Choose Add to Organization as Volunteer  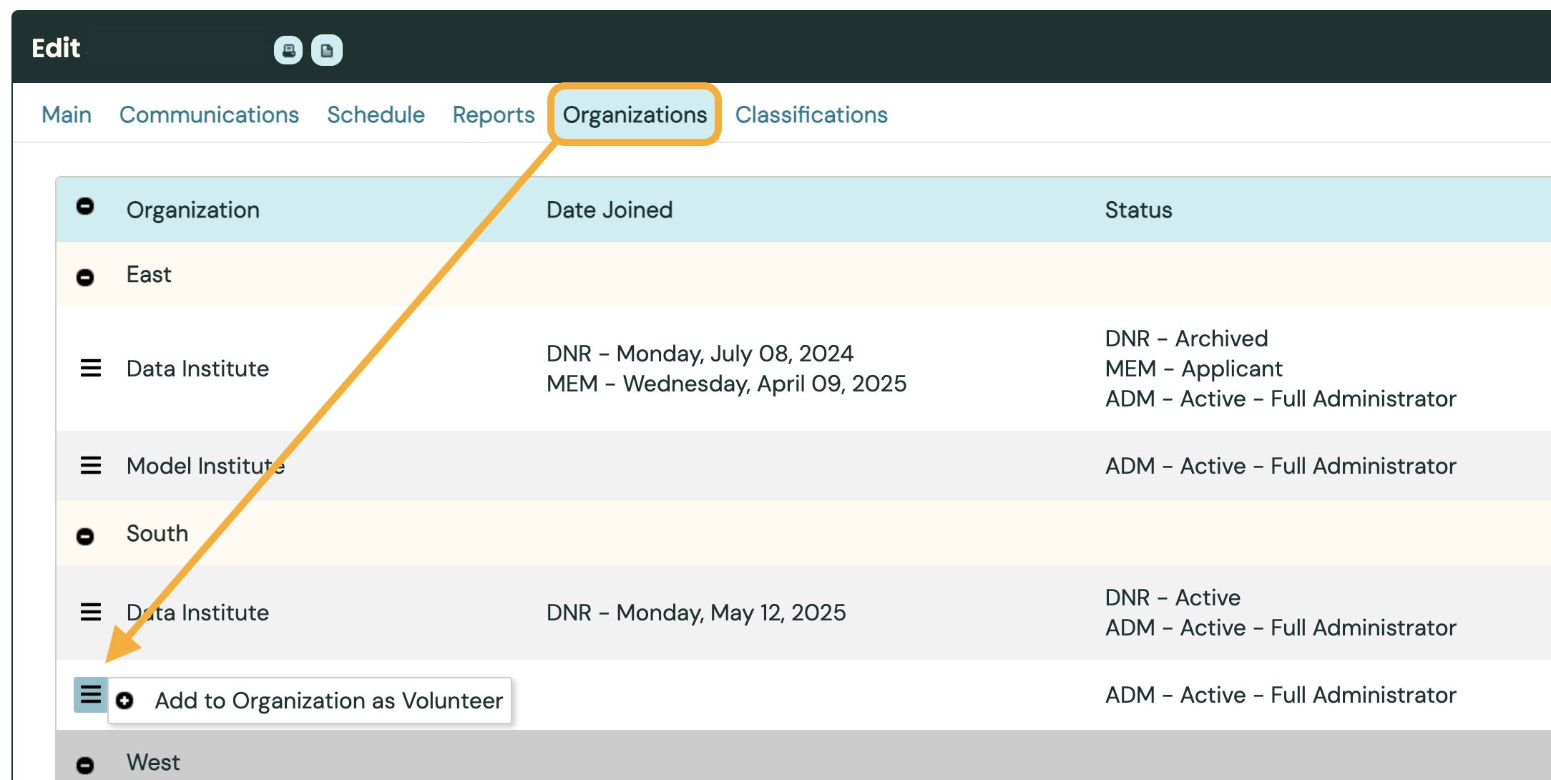[x=328, y=701]
